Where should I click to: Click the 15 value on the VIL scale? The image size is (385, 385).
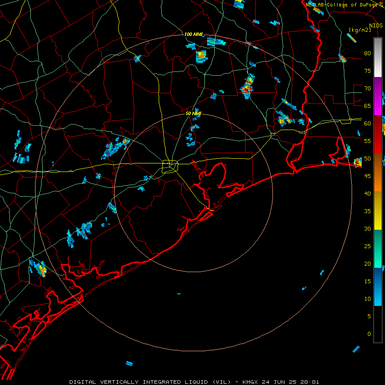pyautogui.click(x=367, y=281)
